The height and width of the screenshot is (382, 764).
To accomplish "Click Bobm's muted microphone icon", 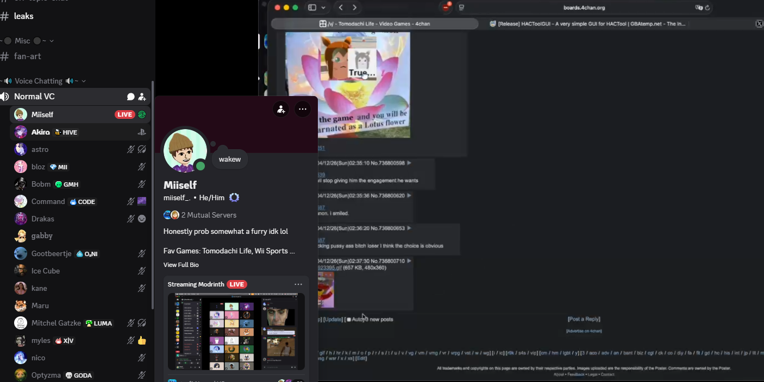I will (142, 184).
